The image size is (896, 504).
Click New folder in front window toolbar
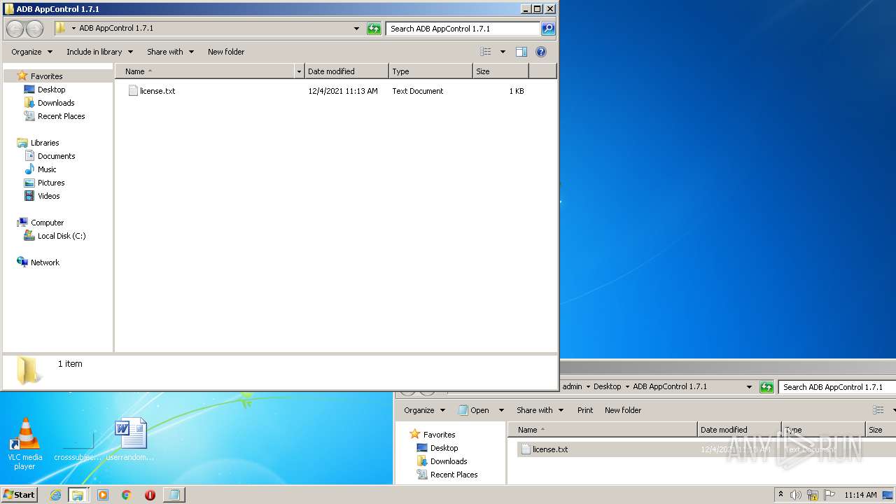(226, 52)
